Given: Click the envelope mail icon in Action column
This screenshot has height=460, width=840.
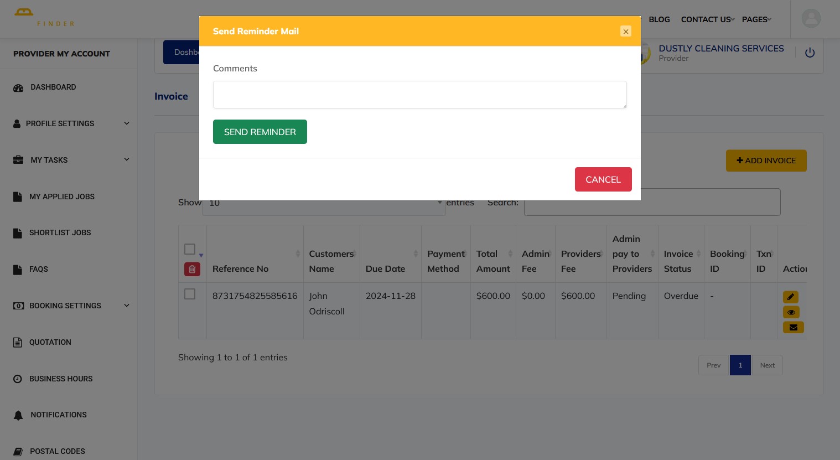Looking at the screenshot, I should (793, 328).
